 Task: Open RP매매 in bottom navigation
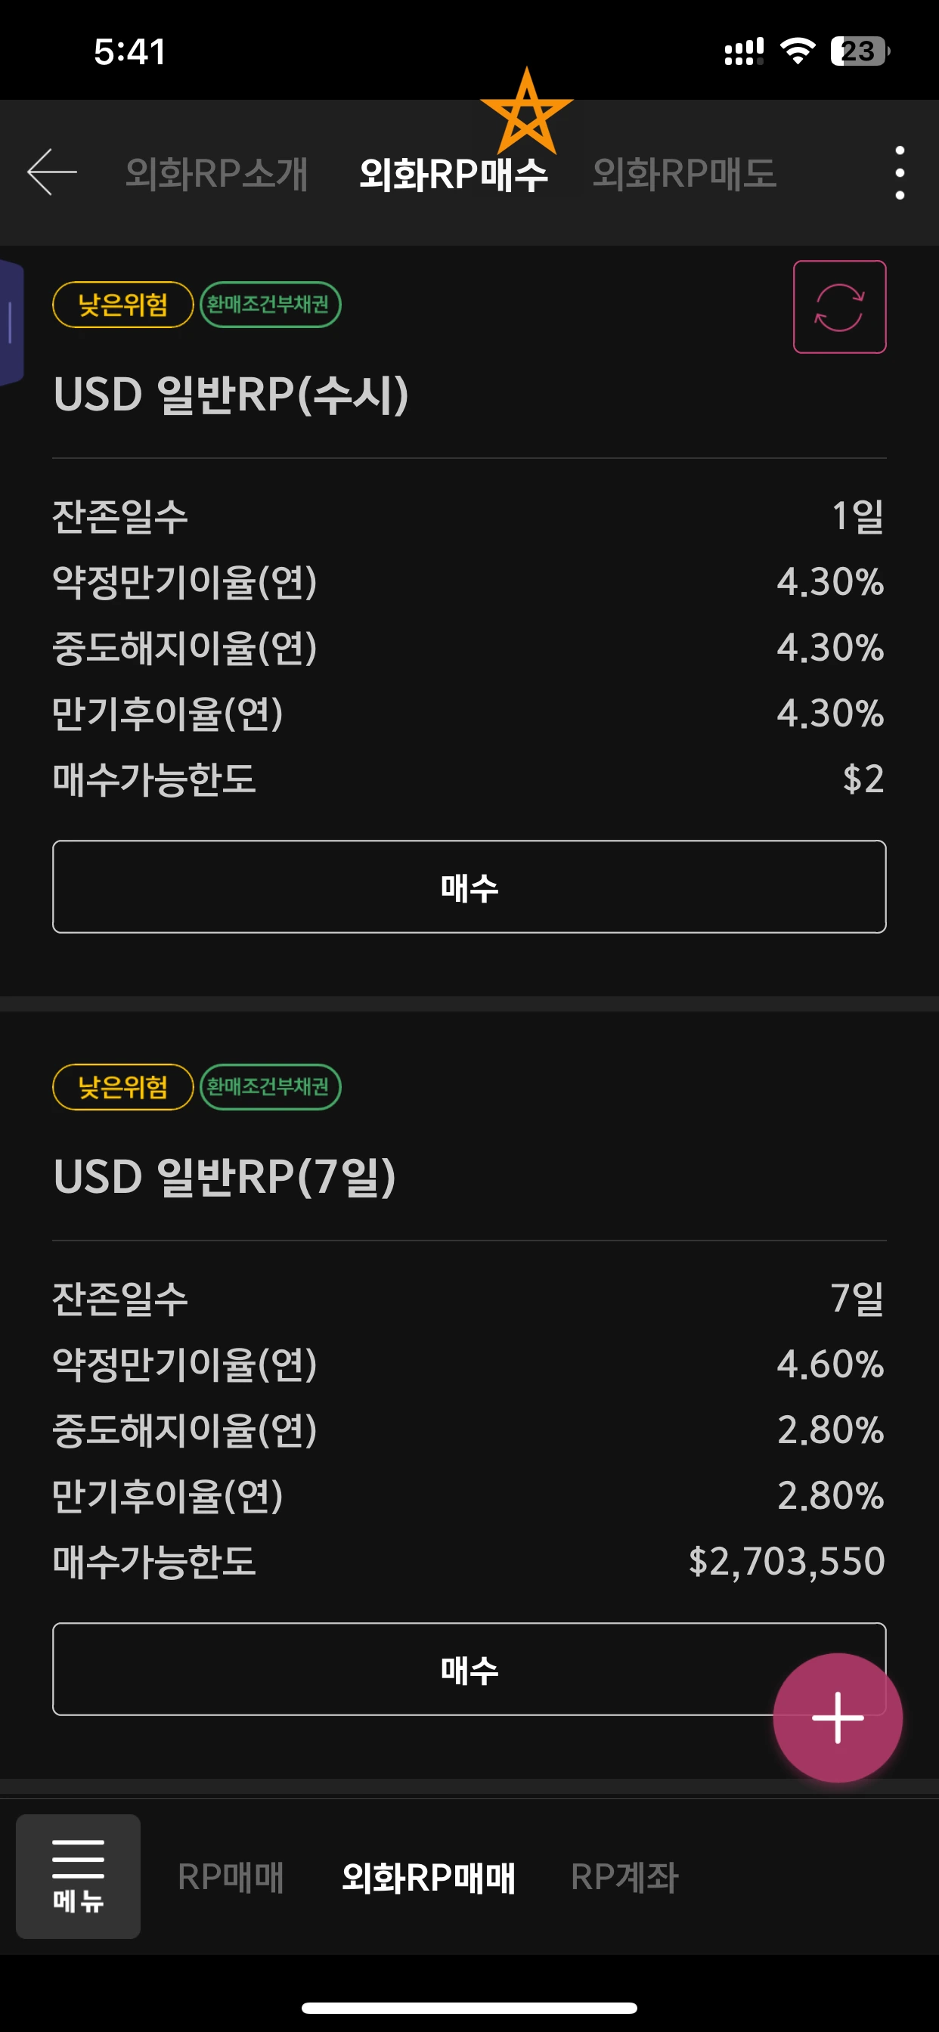click(231, 1876)
